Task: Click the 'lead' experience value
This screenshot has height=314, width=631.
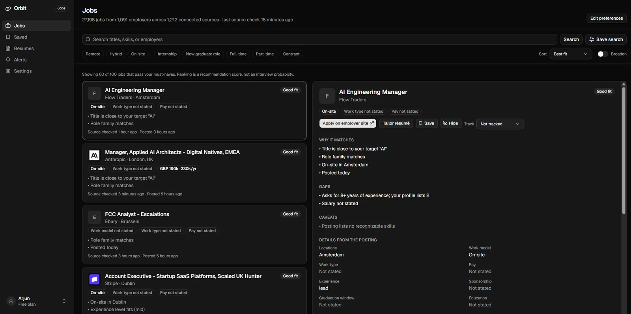Action: click(323, 288)
